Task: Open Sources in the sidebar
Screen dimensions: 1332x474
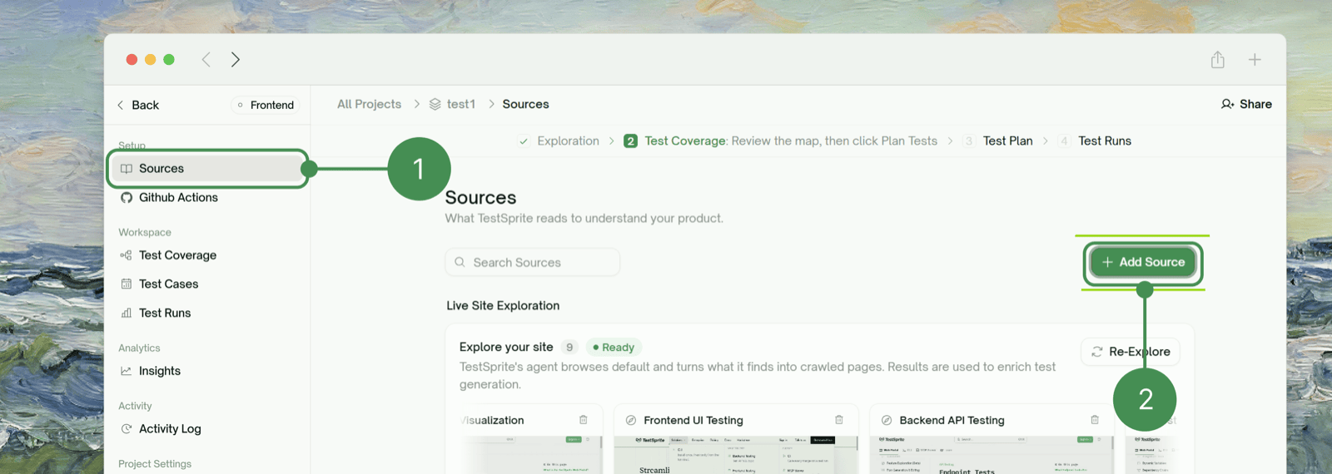Action: coord(207,168)
